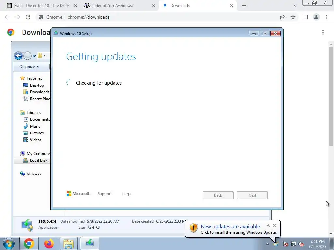334x250 pixels.
Task: Open Desktop in Explorer sidebar
Action: pyautogui.click(x=37, y=85)
